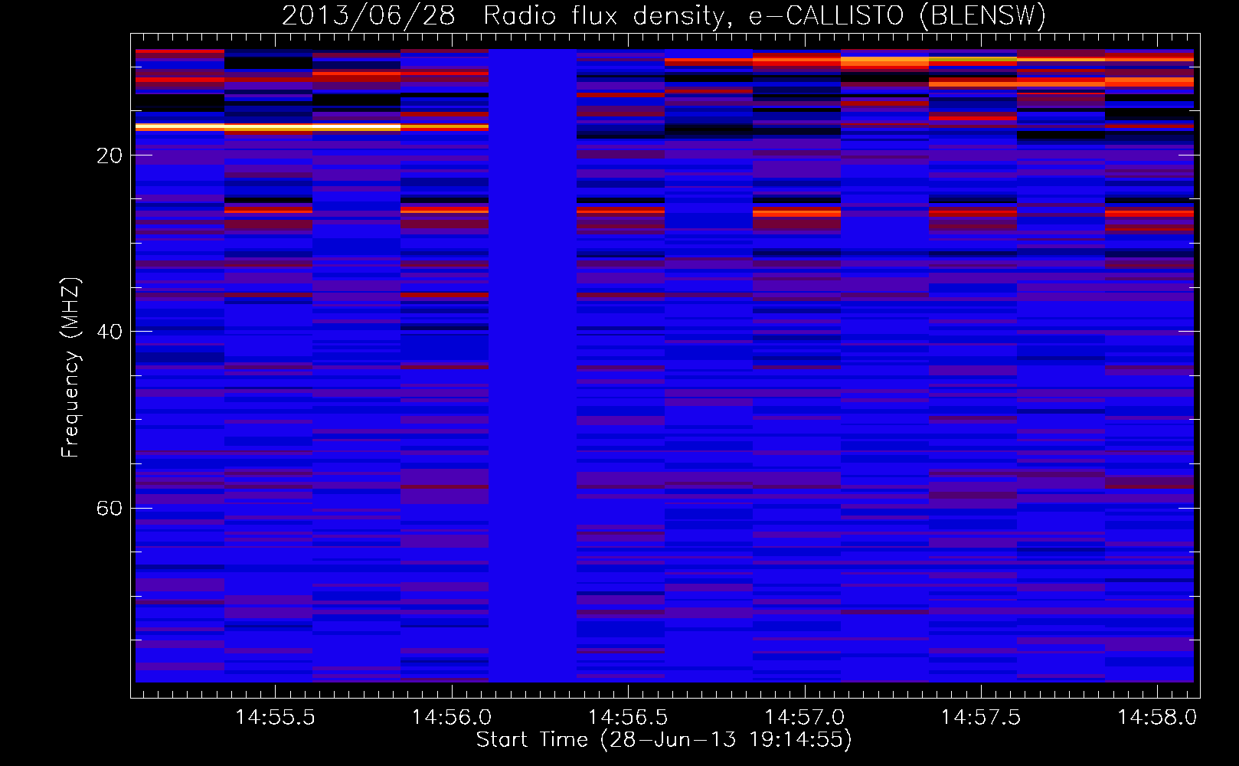Click the time tick label '14:56.0'
The width and height of the screenshot is (1239, 766).
pos(451,718)
